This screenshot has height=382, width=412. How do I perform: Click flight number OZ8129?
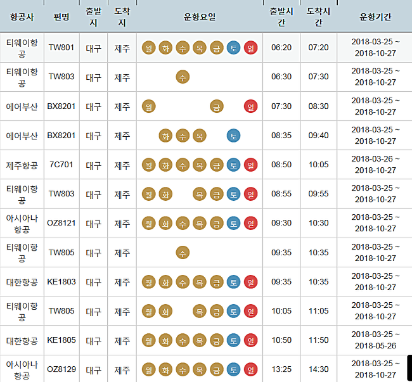(x=61, y=369)
